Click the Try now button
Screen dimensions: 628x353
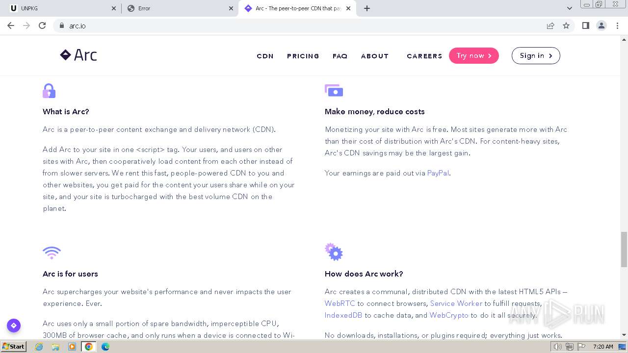474,56
